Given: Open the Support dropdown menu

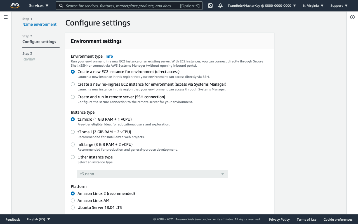Looking at the screenshot, I should [x=339, y=6].
